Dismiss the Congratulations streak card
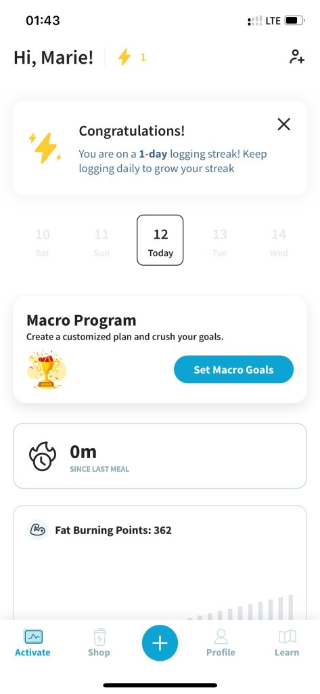Viewport: 320px width, 694px height. [283, 125]
